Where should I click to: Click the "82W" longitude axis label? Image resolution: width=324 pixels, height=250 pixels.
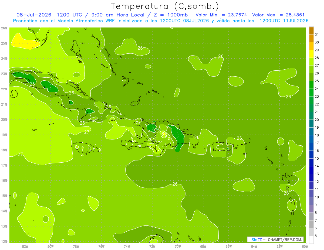[25, 246]
